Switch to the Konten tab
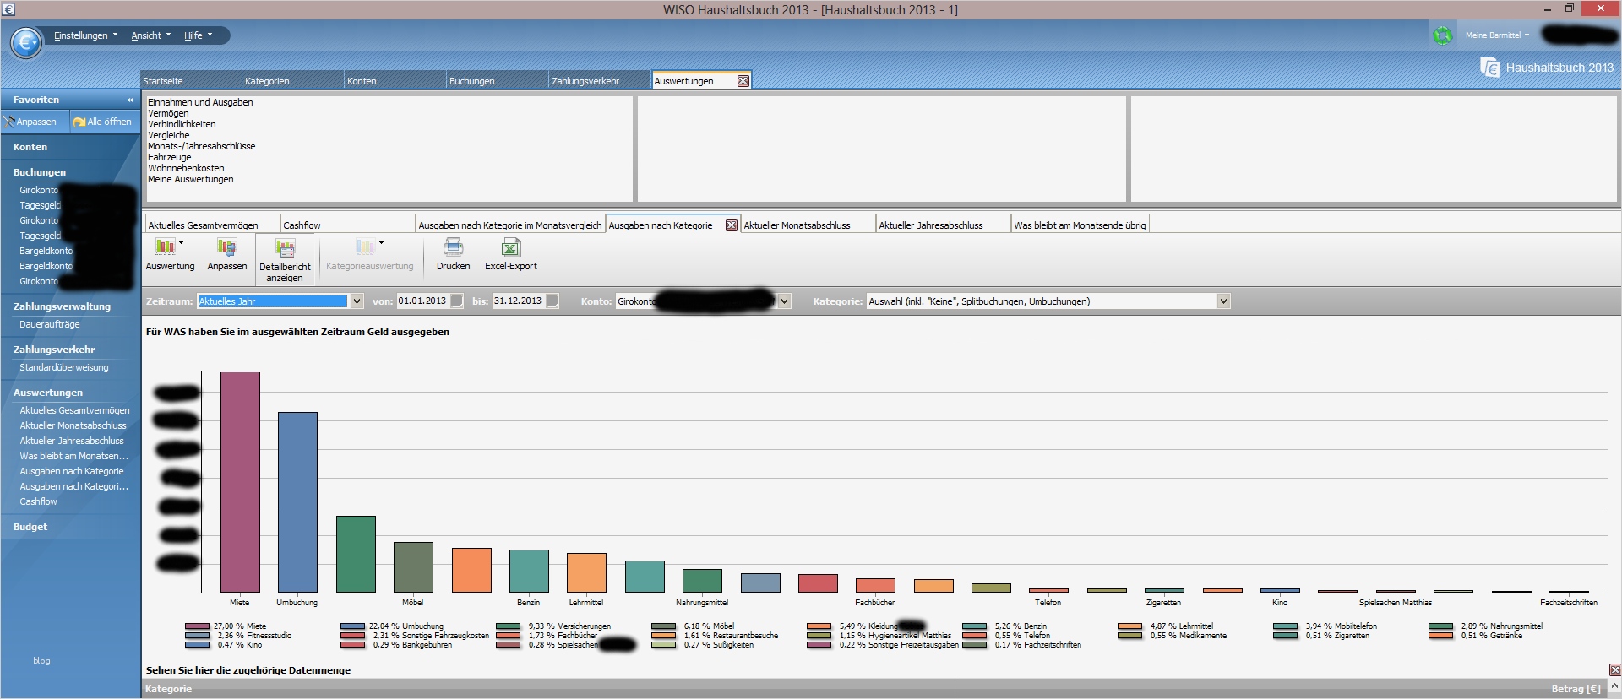 [x=395, y=81]
